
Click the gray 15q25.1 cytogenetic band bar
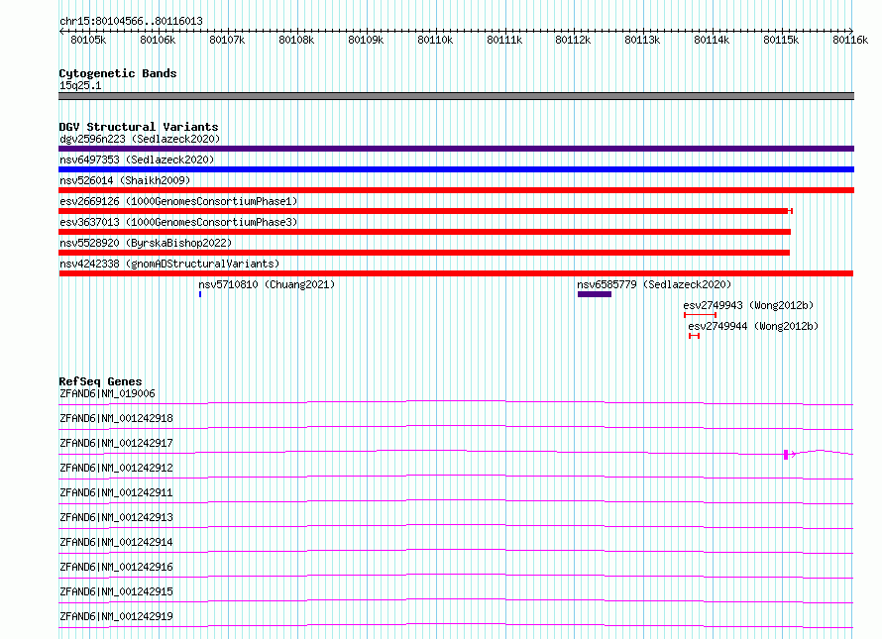point(456,96)
